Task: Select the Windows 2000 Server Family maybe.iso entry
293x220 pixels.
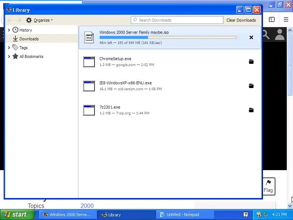Action: point(170,37)
